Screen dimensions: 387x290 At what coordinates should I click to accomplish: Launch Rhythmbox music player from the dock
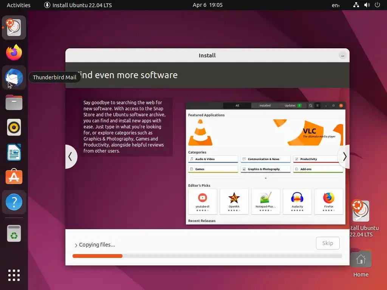[x=14, y=127]
